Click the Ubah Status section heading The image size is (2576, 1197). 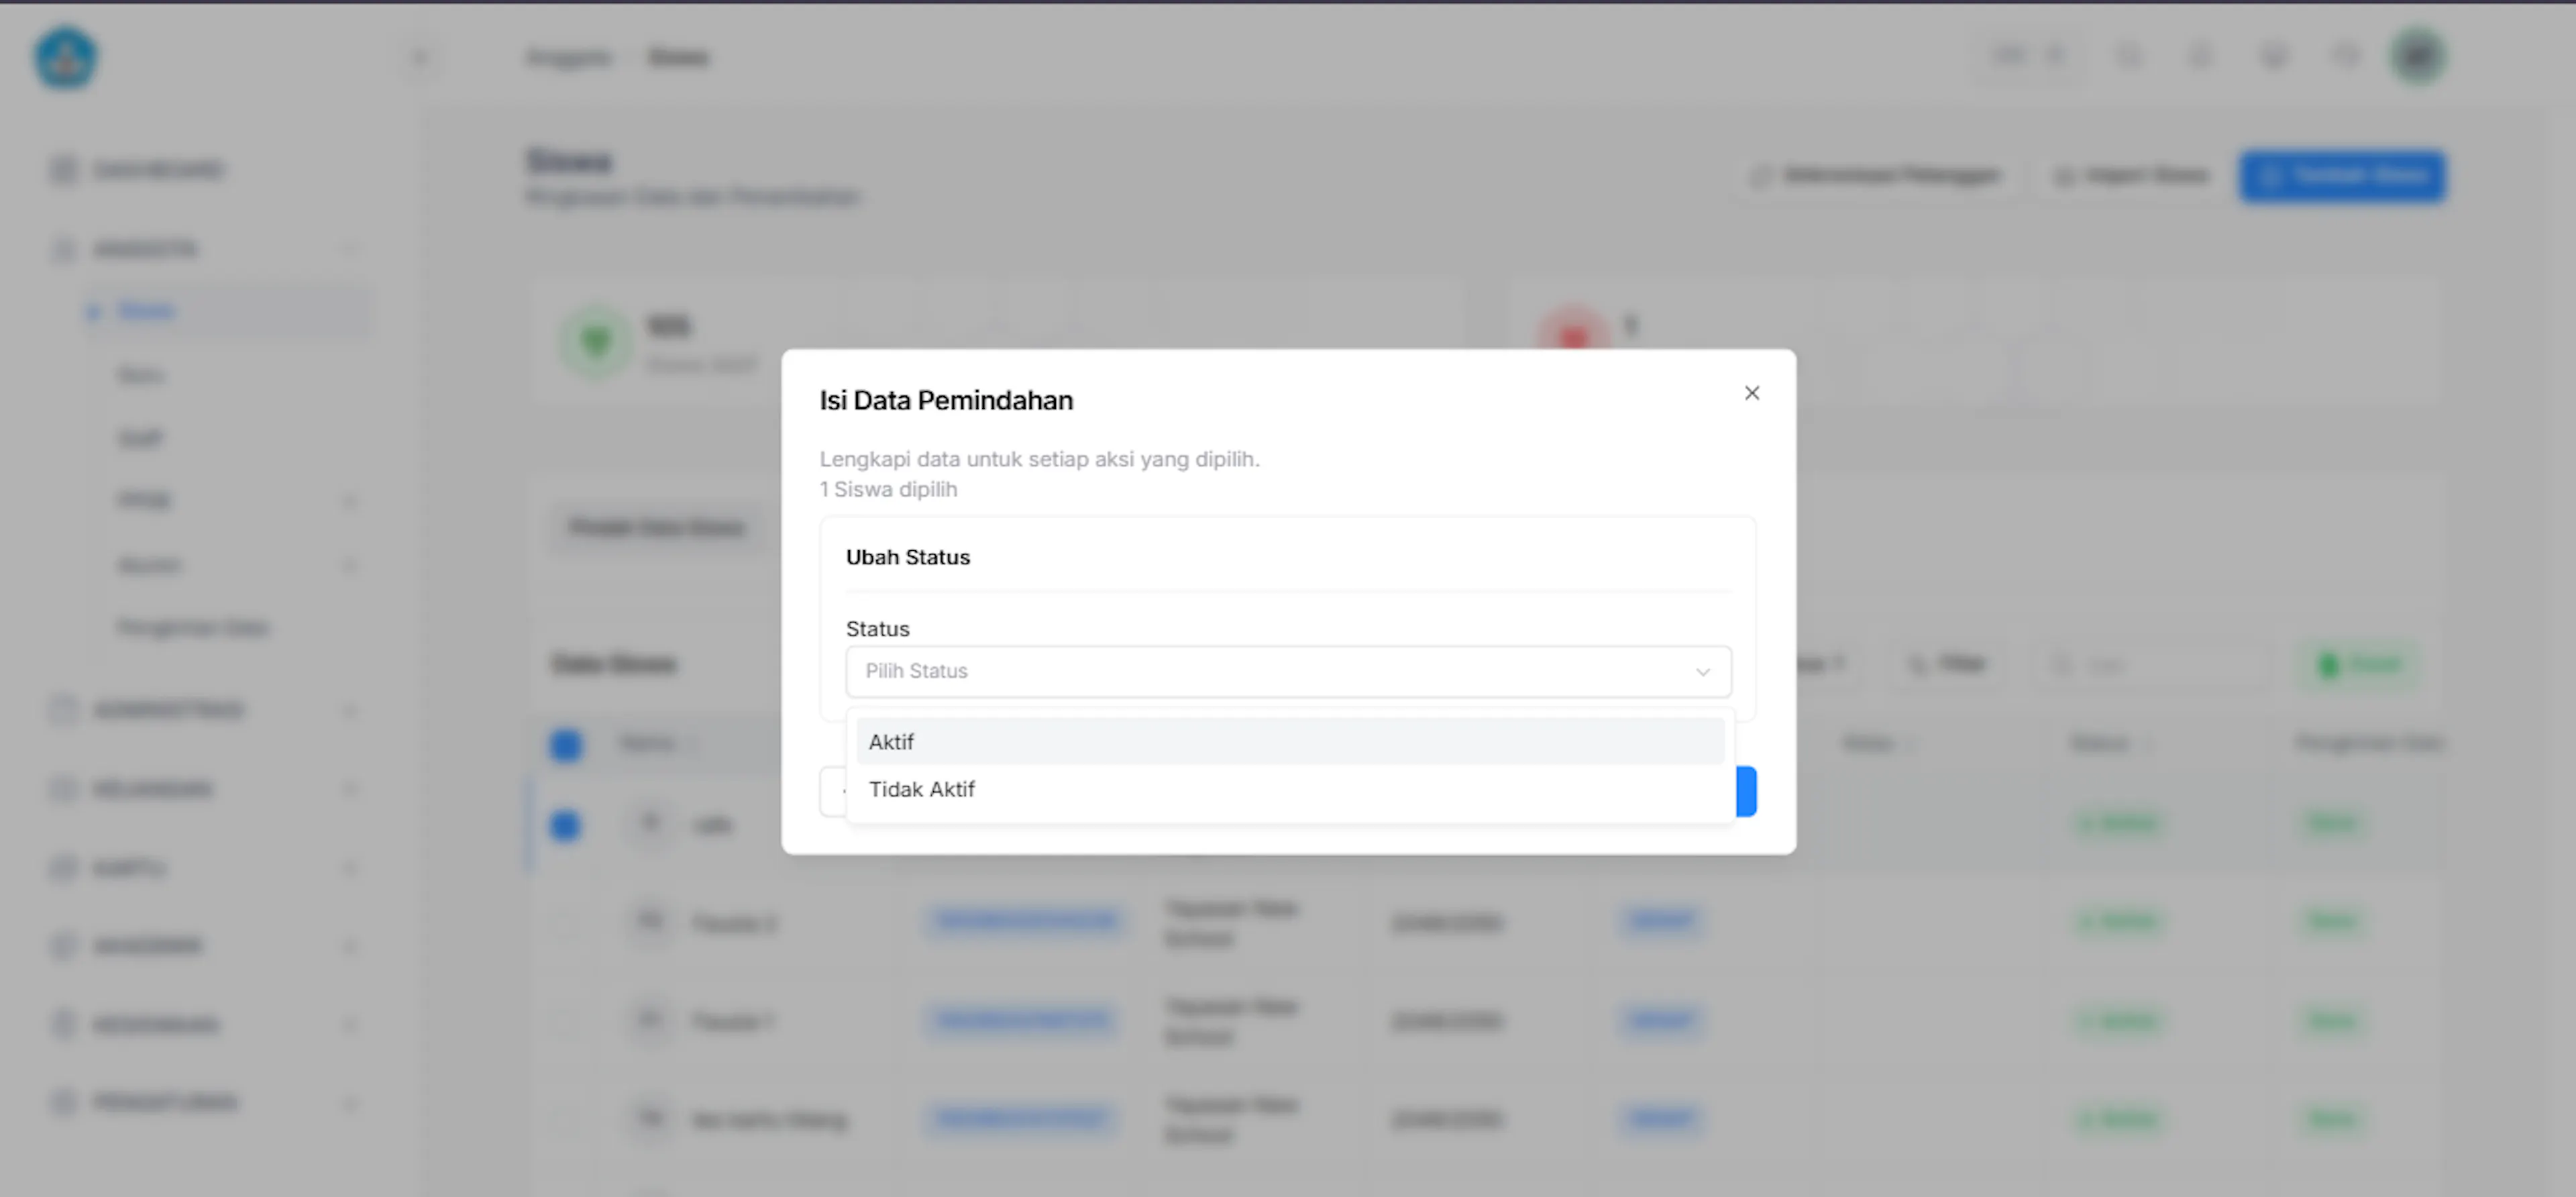(x=908, y=557)
